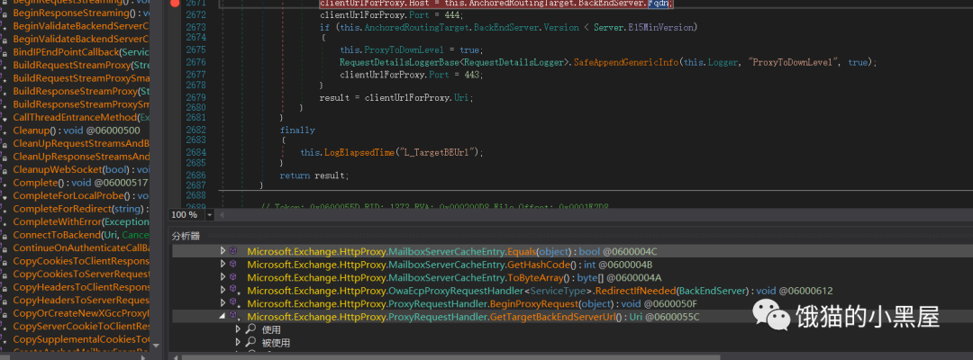Open the 100 % zoom level dropdown

tap(209, 214)
